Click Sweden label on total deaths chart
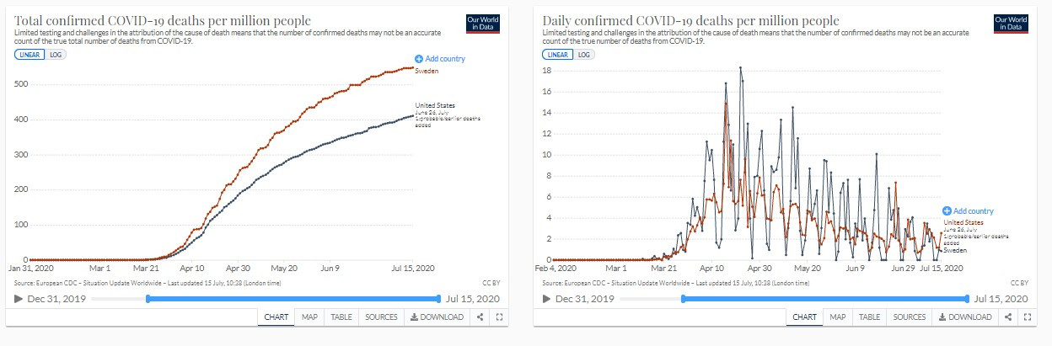The height and width of the screenshot is (346, 1052). pos(427,72)
